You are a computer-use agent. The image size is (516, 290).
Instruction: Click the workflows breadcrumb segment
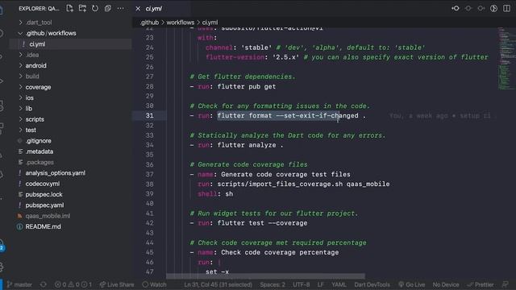(181, 23)
